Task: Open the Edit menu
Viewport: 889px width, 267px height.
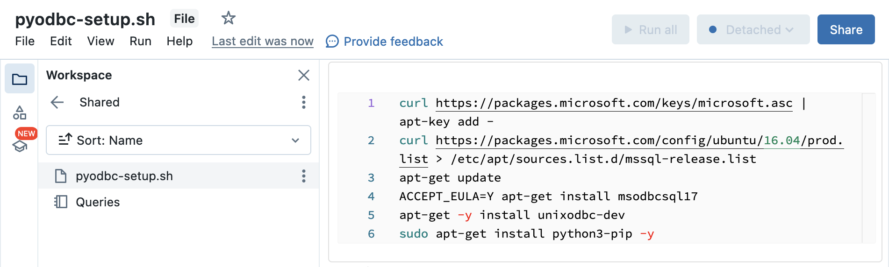Action: [61, 42]
